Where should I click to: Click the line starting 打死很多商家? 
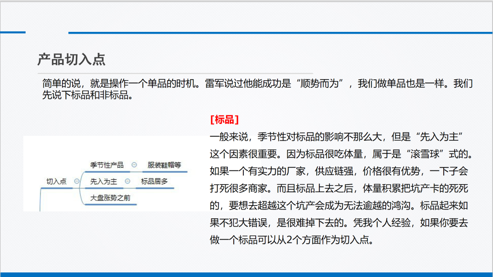click(339, 188)
